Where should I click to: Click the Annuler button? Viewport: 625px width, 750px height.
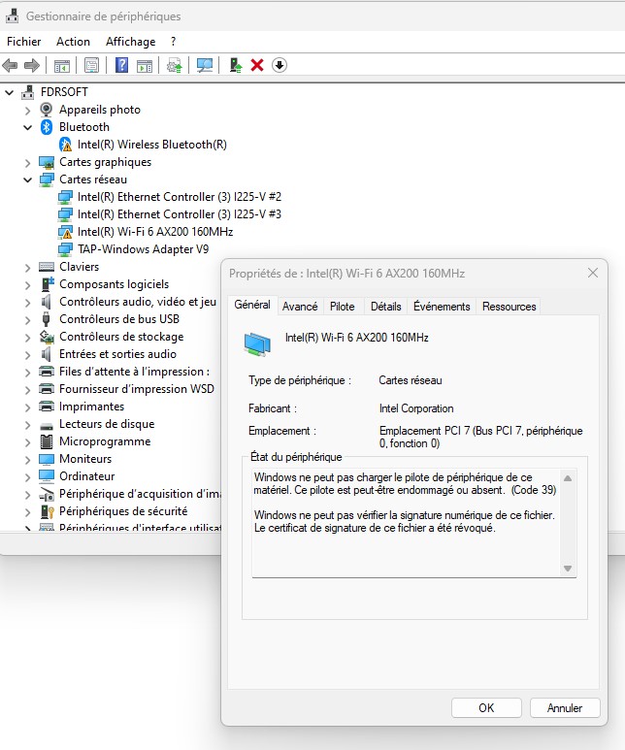pos(565,708)
